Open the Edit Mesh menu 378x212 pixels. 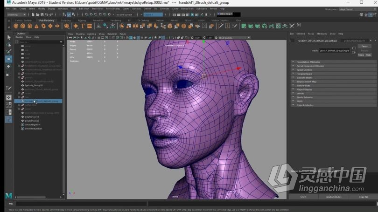84,9
